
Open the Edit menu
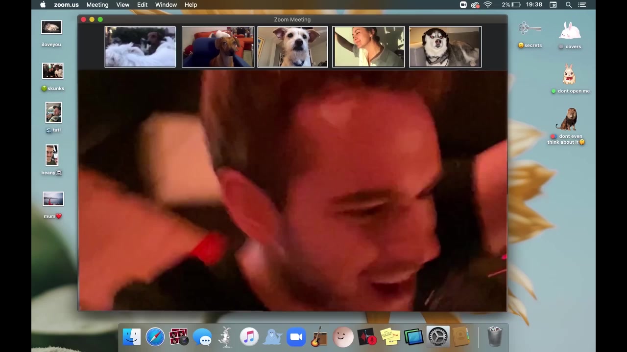[x=143, y=5]
